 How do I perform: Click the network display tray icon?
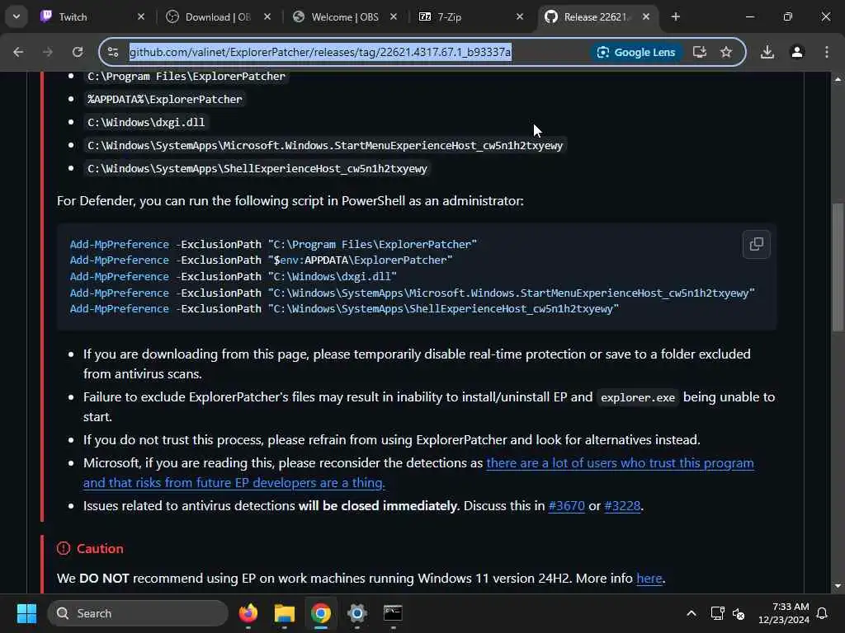(717, 613)
